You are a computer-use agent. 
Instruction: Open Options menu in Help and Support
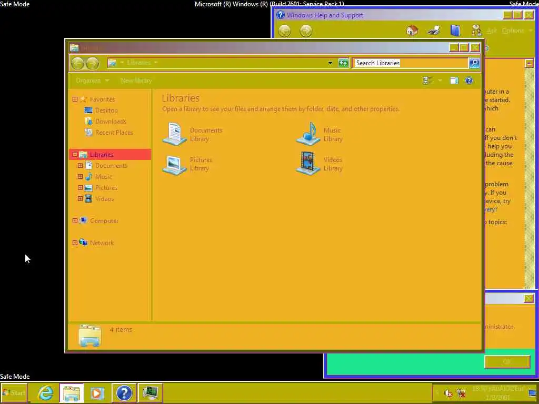517,31
